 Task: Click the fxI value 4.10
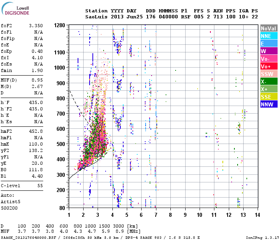pos(37,58)
